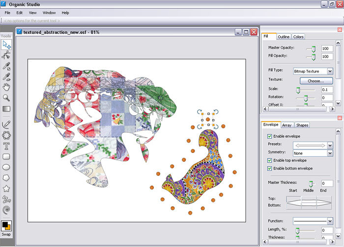This screenshot has width=344, height=247.
Task: Click the Master Opacity value field
Action: (327, 49)
